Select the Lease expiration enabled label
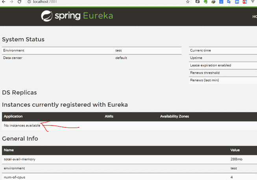The width and height of the screenshot is (257, 180). [211, 65]
